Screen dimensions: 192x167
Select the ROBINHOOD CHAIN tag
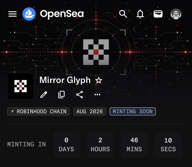click(x=38, y=112)
